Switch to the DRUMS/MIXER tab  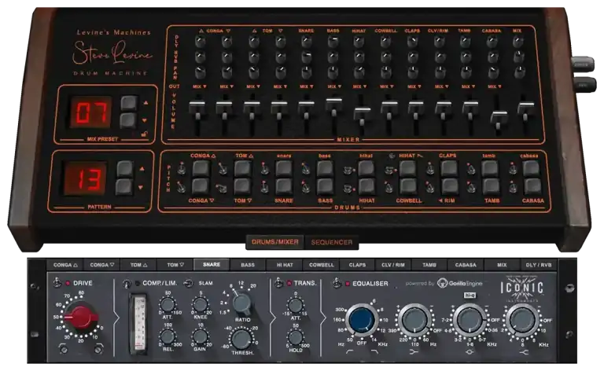click(x=275, y=242)
